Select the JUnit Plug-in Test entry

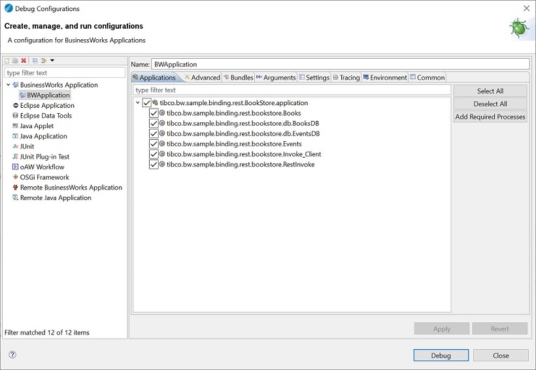pos(41,157)
